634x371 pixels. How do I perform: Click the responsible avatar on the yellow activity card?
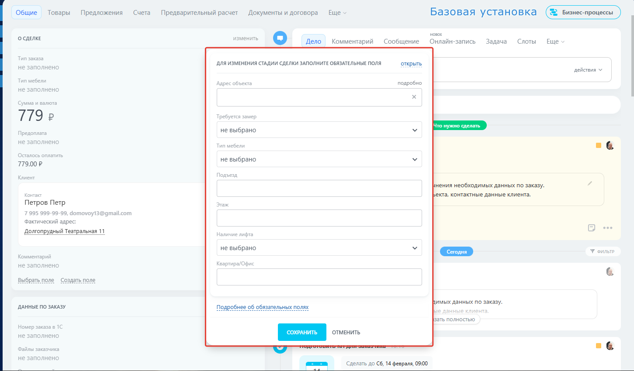tap(610, 145)
